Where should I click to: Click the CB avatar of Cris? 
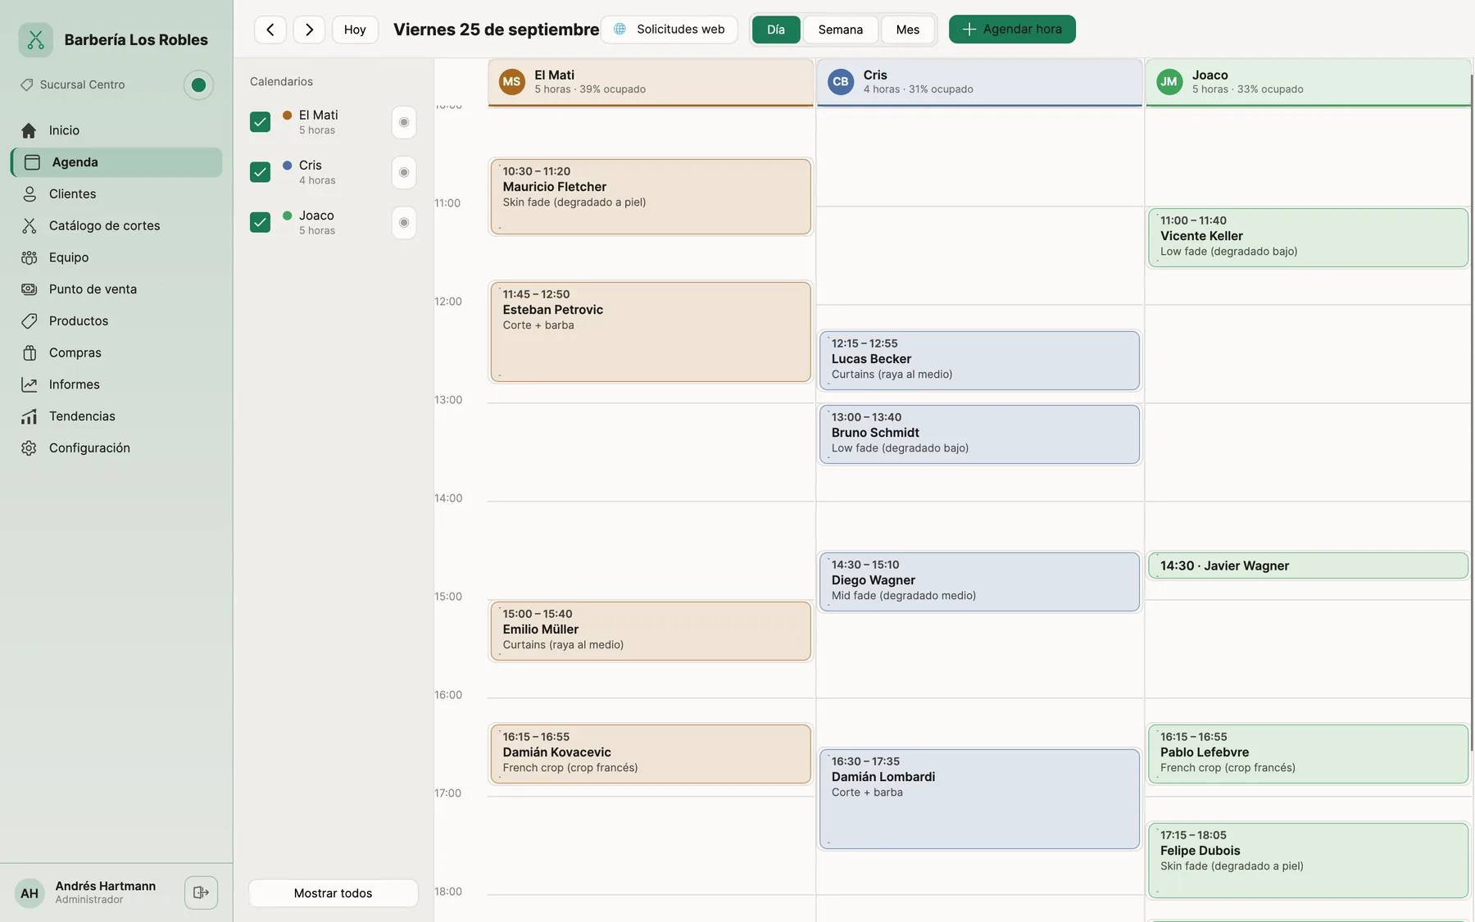841,82
